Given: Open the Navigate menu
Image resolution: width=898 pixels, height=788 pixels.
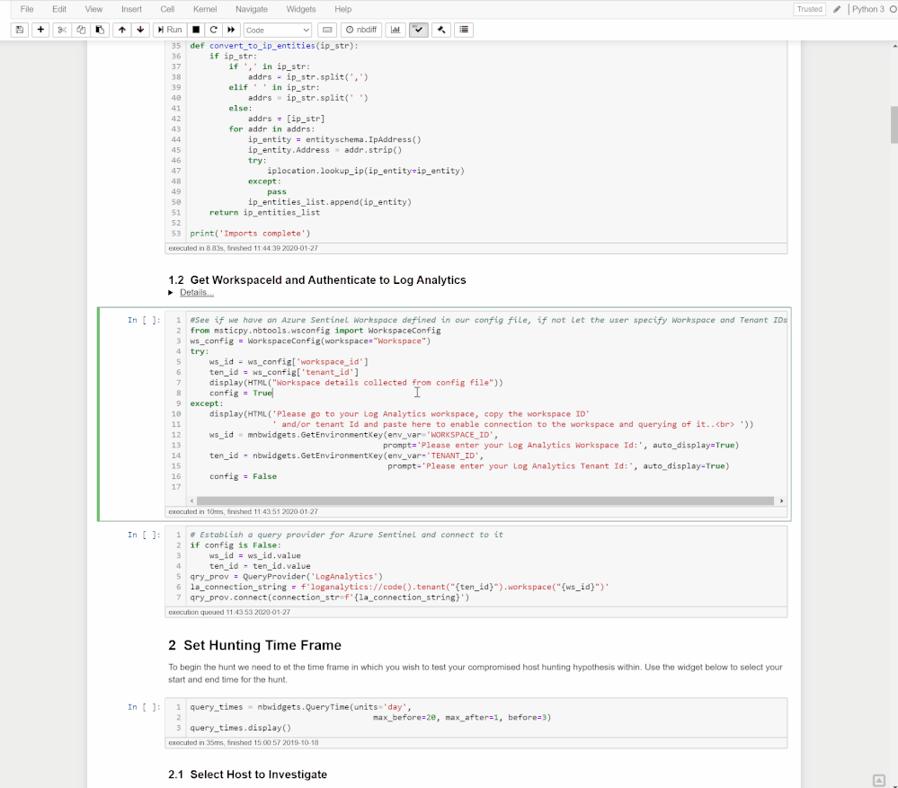Looking at the screenshot, I should point(252,9).
